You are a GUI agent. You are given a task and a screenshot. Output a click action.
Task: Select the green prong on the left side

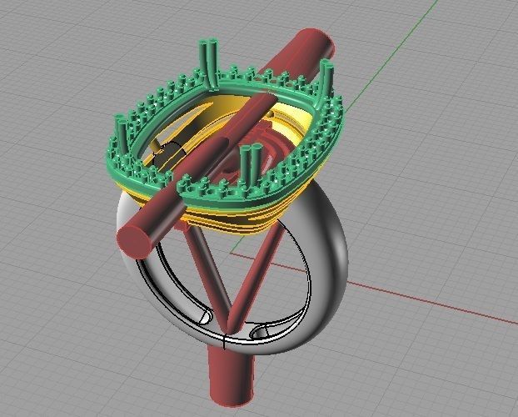click(x=122, y=136)
